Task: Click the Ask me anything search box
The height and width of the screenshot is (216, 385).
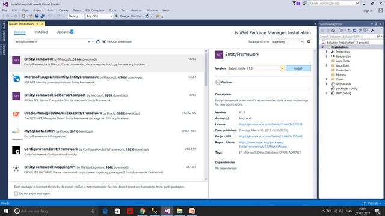Action: coord(55,211)
